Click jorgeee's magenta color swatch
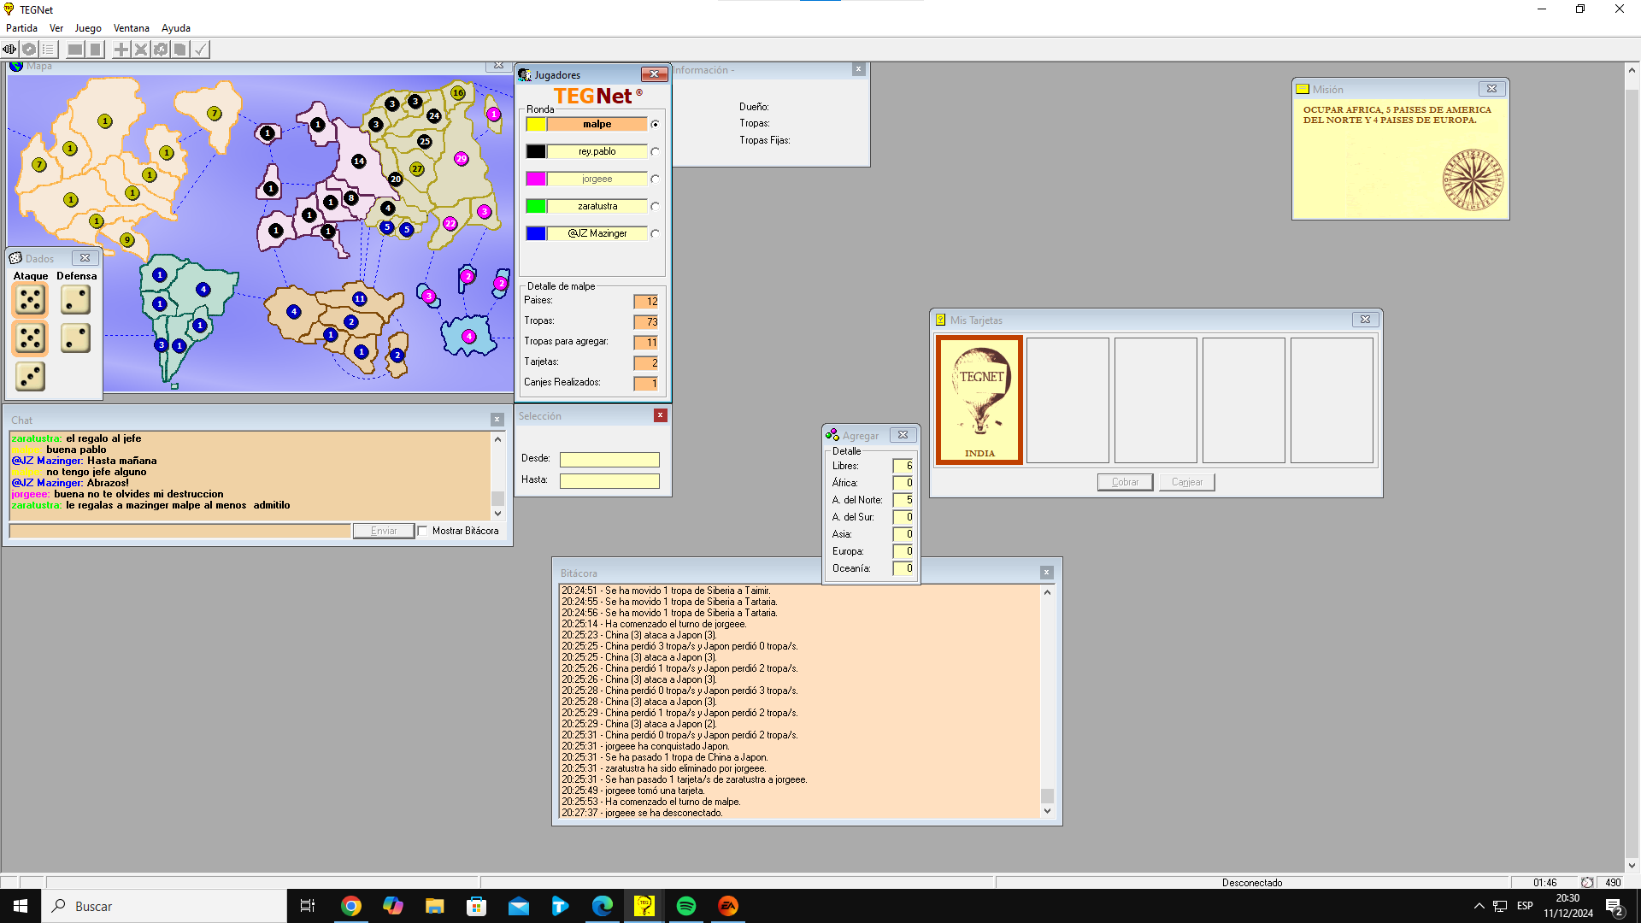This screenshot has height=923, width=1641. pos(536,179)
